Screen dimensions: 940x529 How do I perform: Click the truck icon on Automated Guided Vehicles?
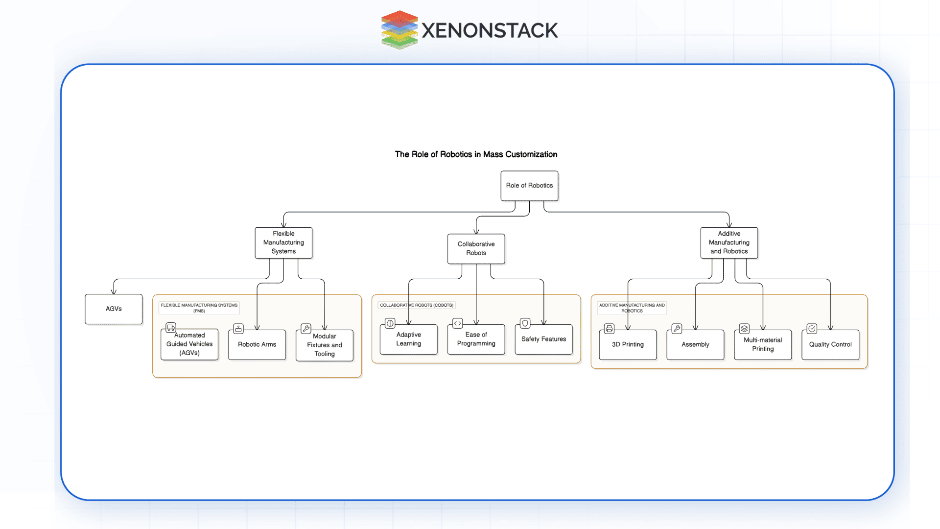pos(170,328)
